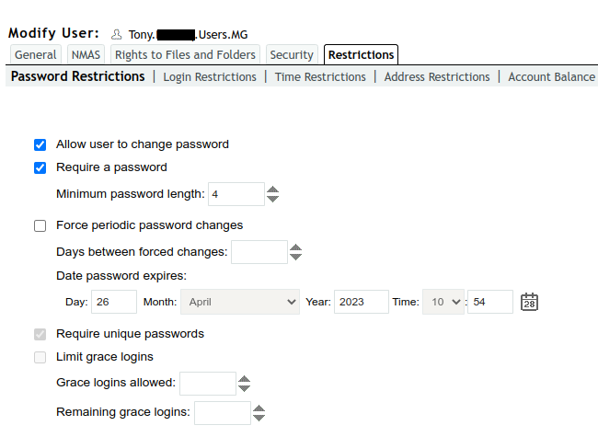Image resolution: width=598 pixels, height=437 pixels.
Task: Switch to the Security tab
Action: click(x=292, y=55)
